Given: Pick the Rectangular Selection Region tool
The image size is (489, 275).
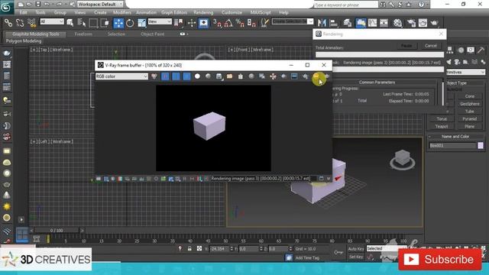Looking at the screenshot, I should click(x=93, y=23).
